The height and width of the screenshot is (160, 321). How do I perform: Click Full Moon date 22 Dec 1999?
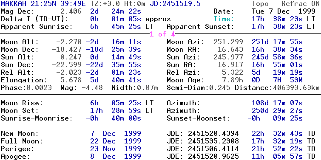point(116,141)
